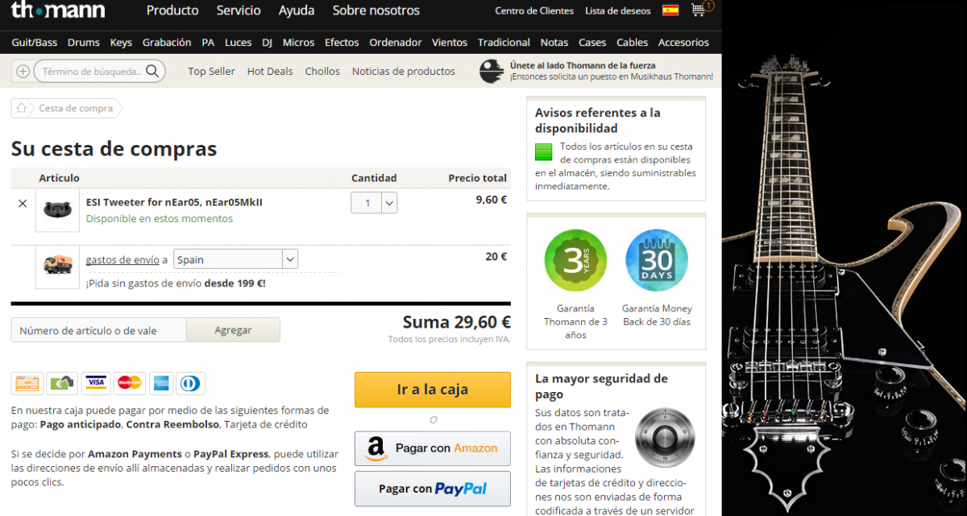Screen dimensions: 967x516
Task: Click the Suma 29,60 € total text
Action: pos(457,322)
